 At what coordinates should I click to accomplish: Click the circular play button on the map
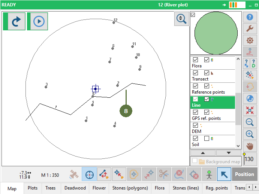pos(39,21)
